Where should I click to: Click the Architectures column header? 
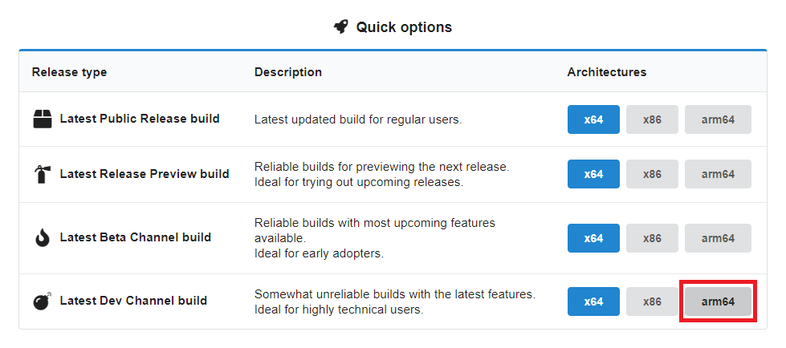(x=606, y=72)
